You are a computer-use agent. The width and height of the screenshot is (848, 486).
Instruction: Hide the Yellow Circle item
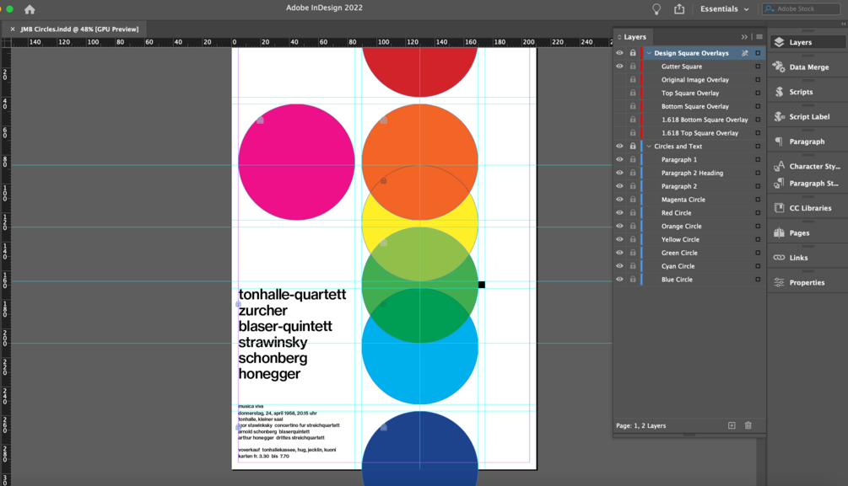(x=620, y=240)
